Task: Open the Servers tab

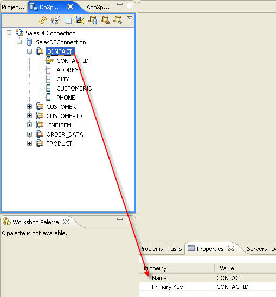Action: pyautogui.click(x=257, y=249)
